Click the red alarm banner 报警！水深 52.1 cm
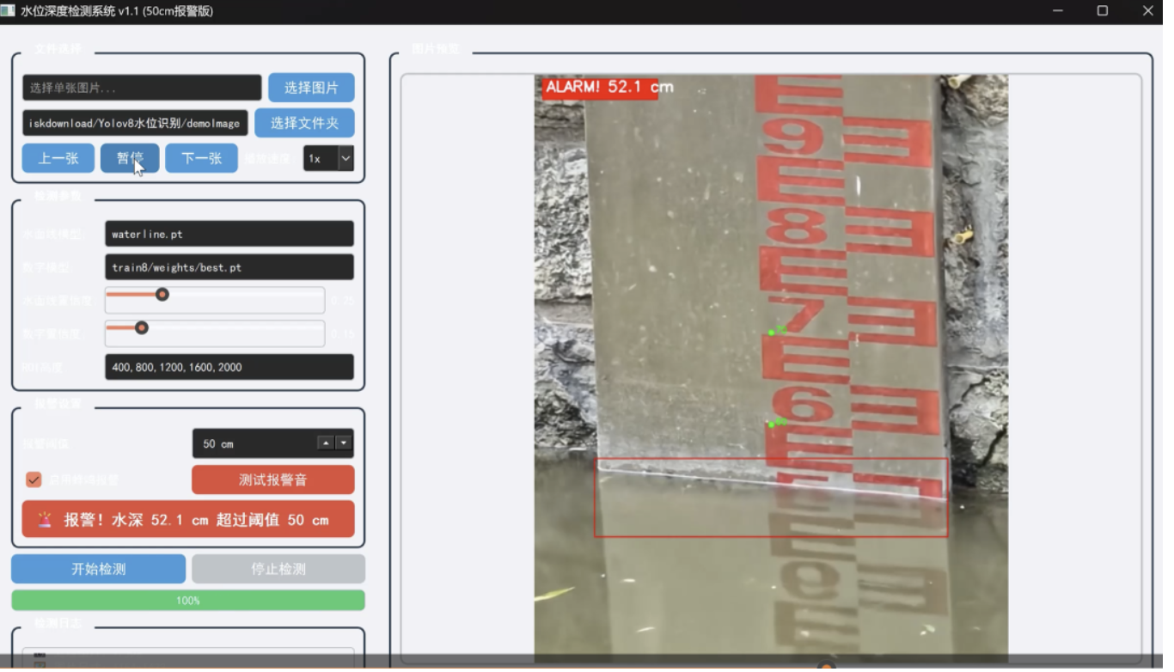Image resolution: width=1174 pixels, height=672 pixels. pos(188,519)
